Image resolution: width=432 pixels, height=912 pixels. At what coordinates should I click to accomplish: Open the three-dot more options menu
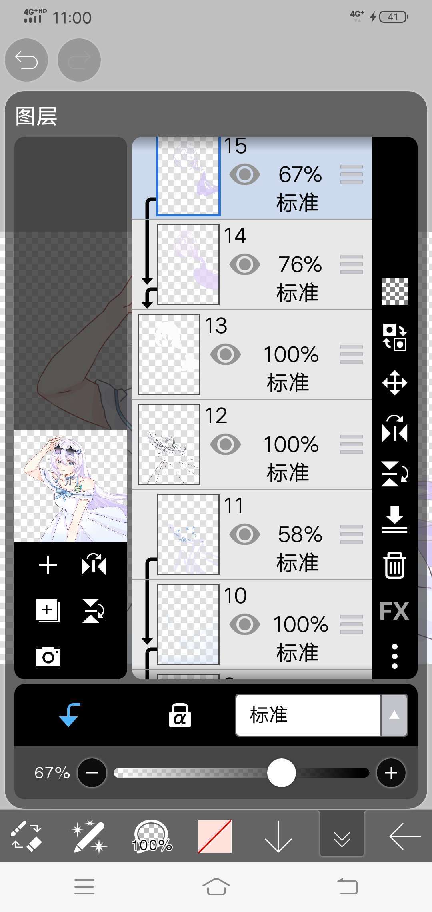(x=395, y=656)
